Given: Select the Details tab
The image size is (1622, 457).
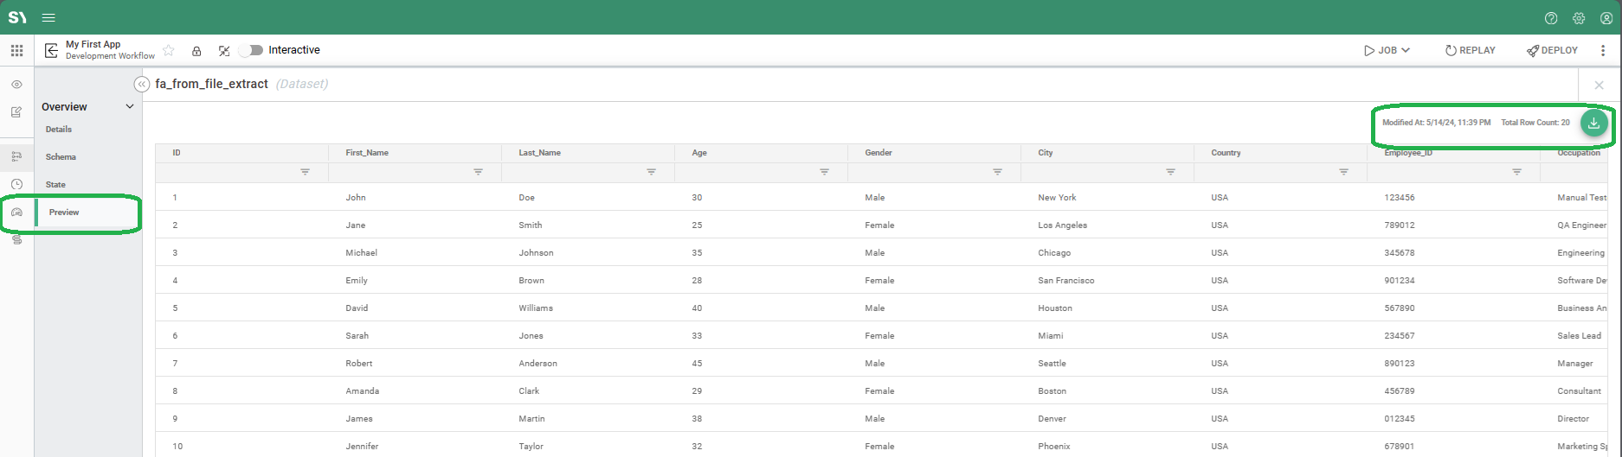Looking at the screenshot, I should (x=59, y=130).
